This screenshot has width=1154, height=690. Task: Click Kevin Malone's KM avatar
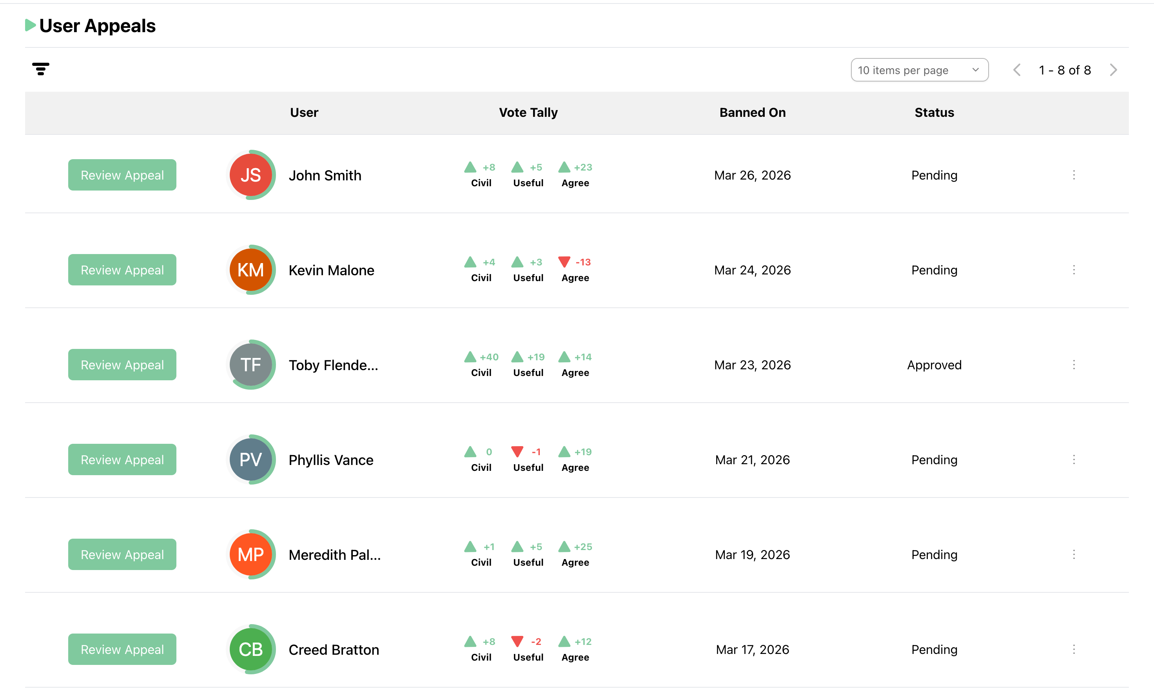[250, 270]
